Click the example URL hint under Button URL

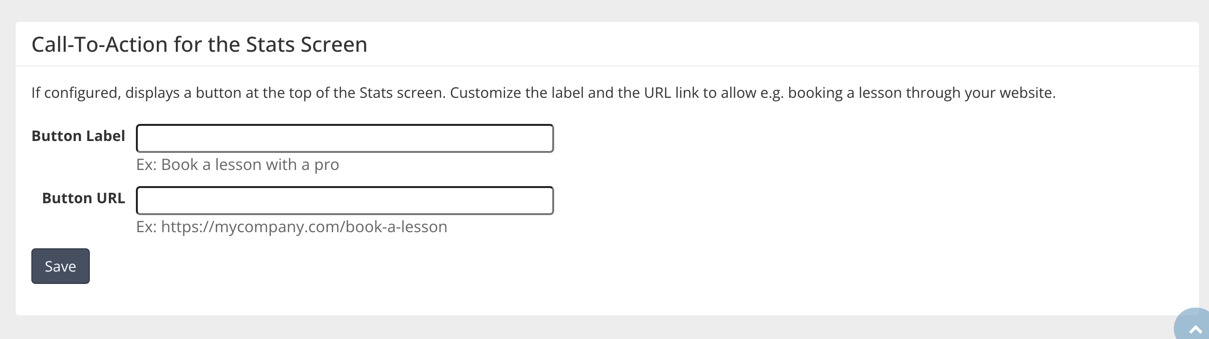[291, 227]
